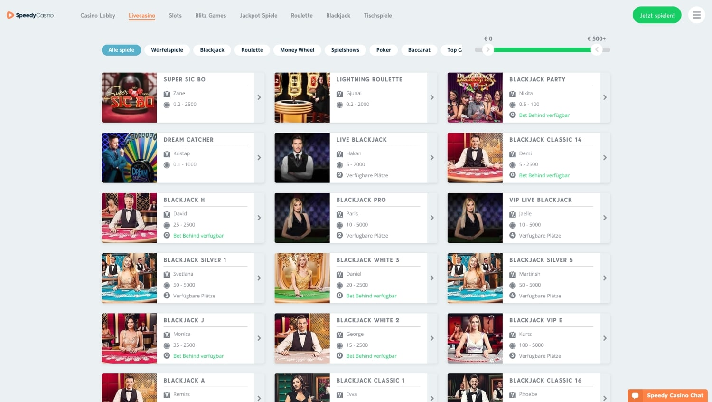Click the maximum bet slider handle at € 500+
Viewport: 712px width, 402px height.
click(597, 49)
